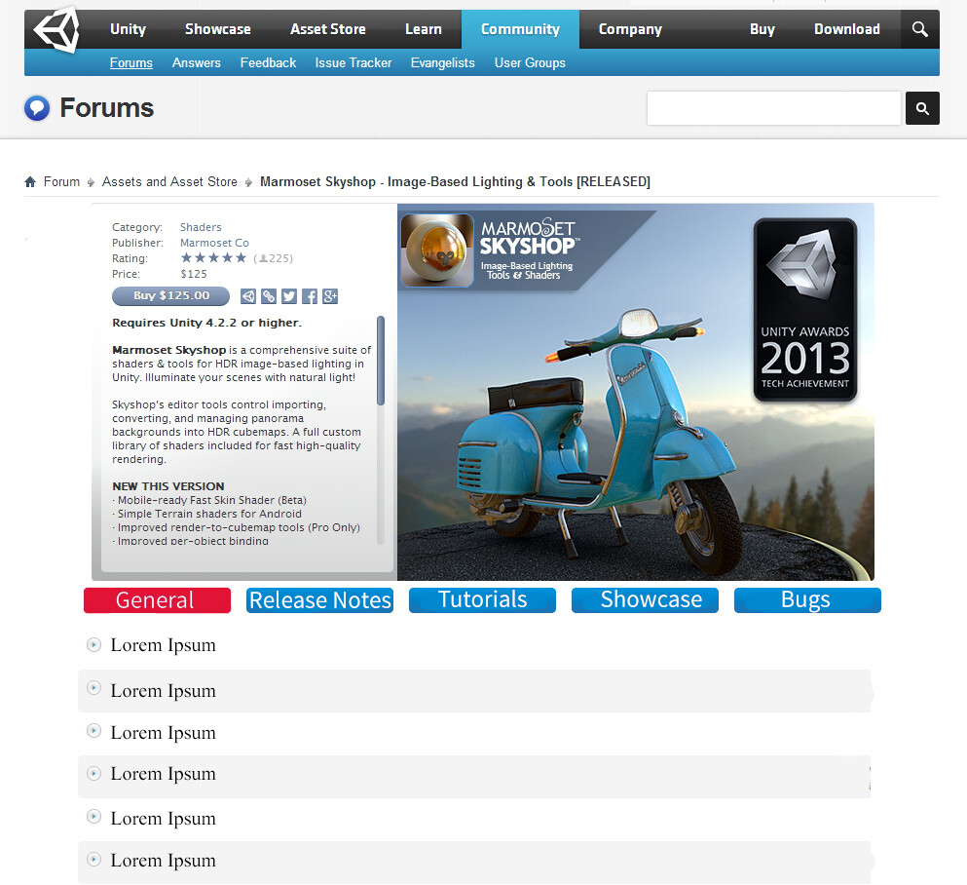Viewport: 967px width, 885px height.
Task: Click the 225 ratings count
Action: click(x=274, y=258)
